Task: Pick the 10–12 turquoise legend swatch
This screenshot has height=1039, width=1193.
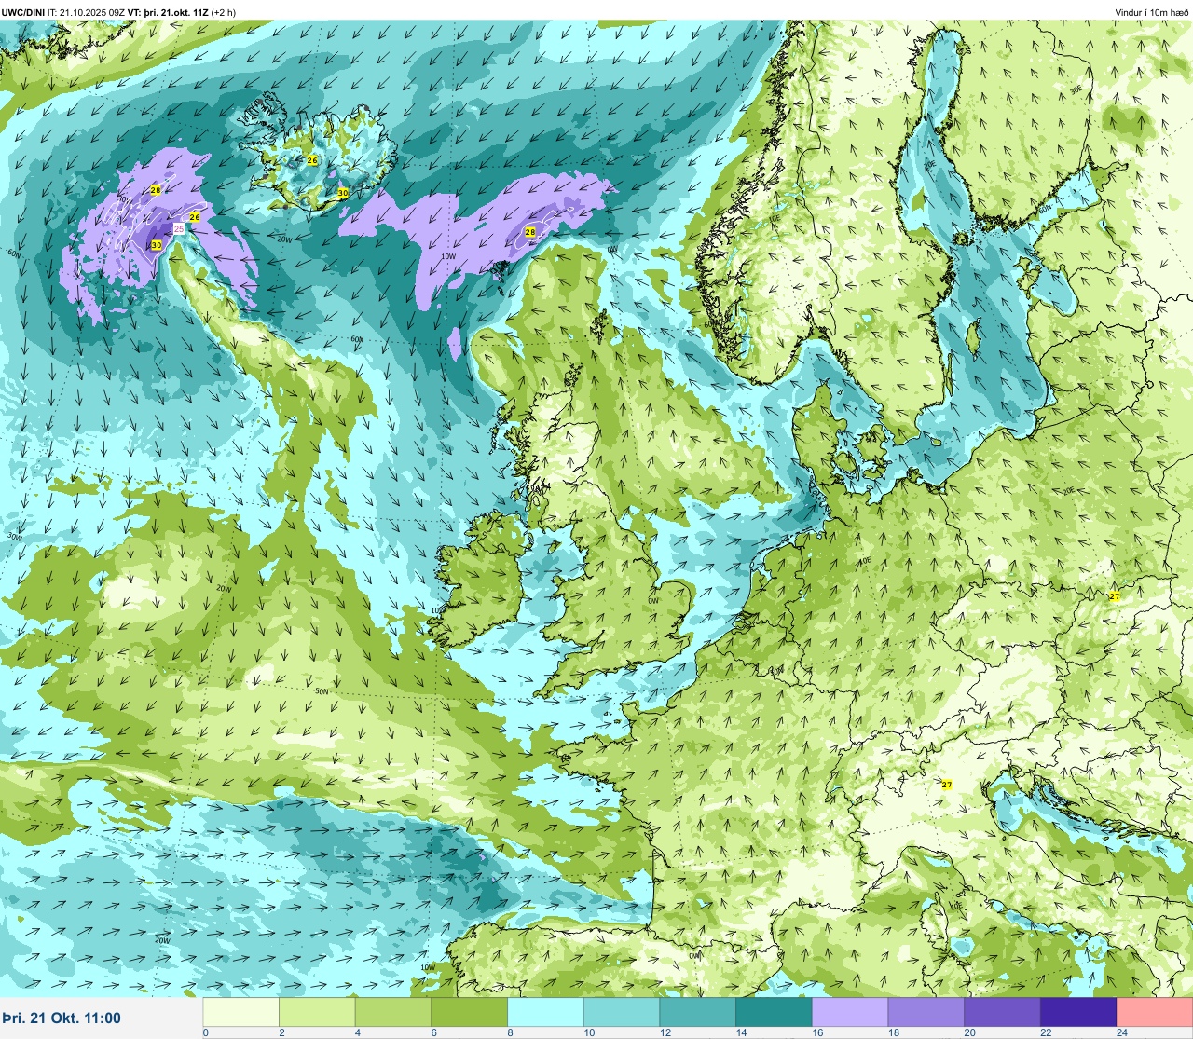Action: click(622, 1012)
